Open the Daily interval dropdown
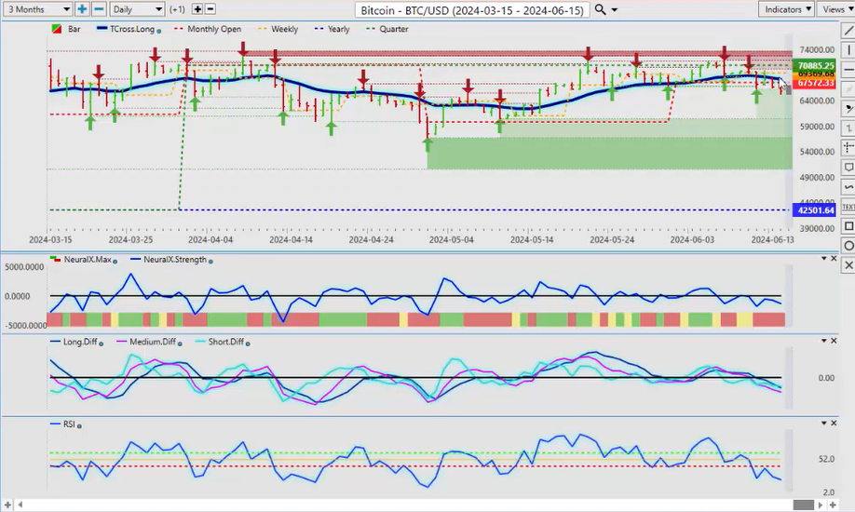This screenshot has width=855, height=512. [136, 9]
